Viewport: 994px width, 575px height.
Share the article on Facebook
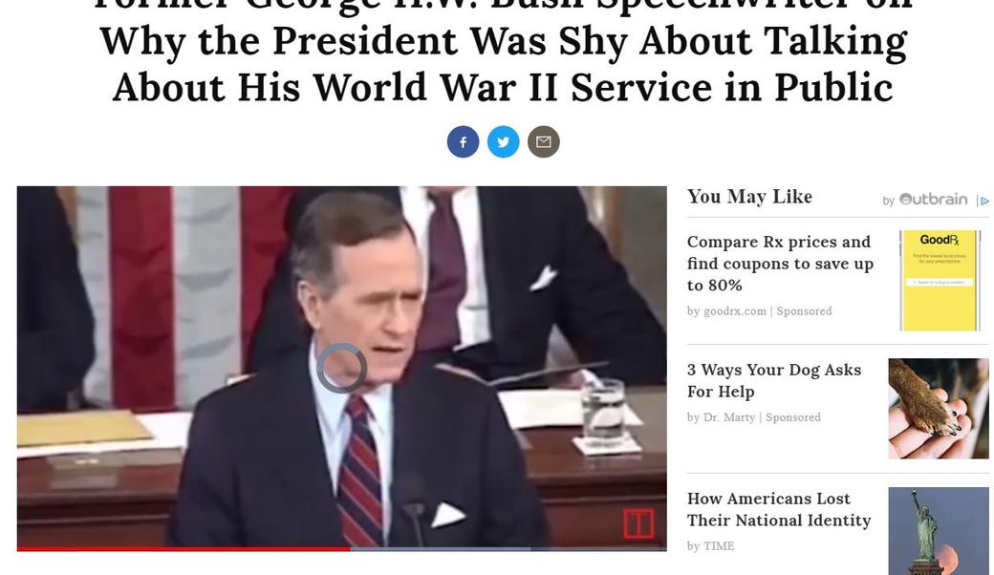463,142
